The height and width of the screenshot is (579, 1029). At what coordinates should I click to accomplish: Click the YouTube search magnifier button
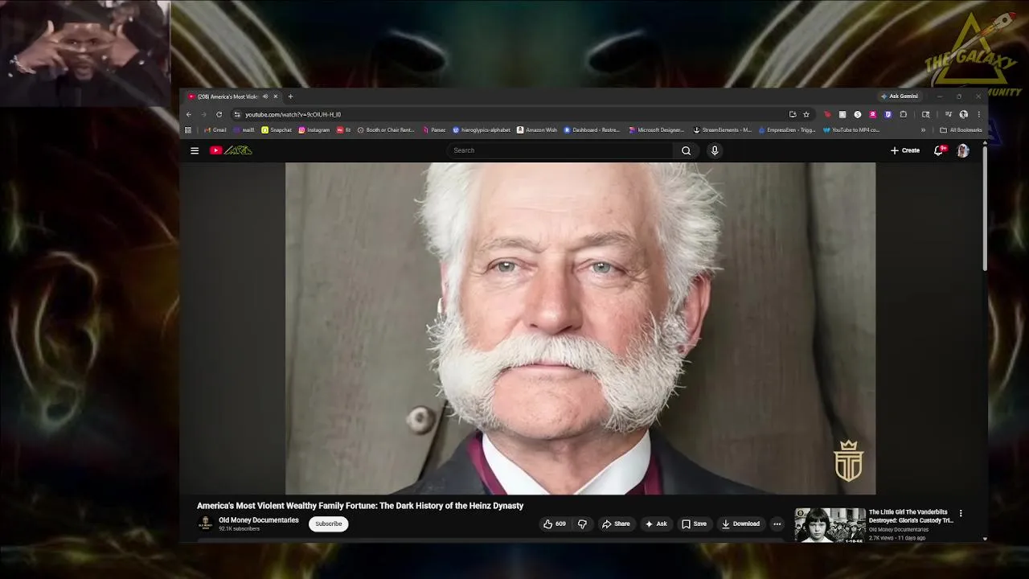tap(686, 150)
